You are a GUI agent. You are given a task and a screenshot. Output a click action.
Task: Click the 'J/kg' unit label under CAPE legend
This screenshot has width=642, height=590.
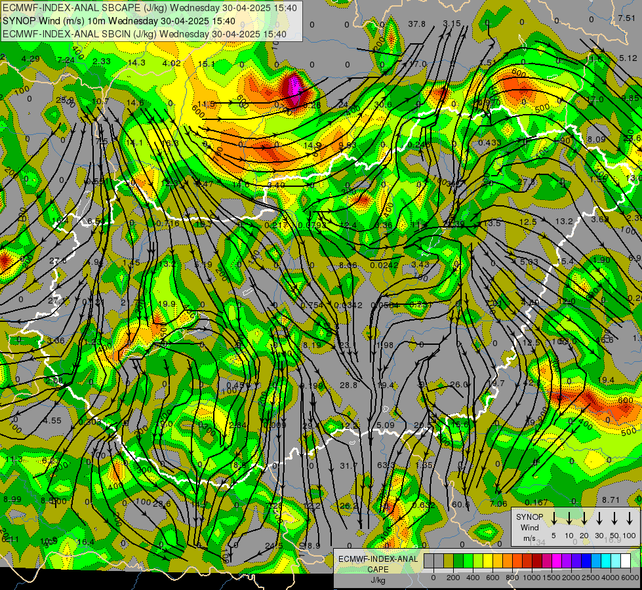pyautogui.click(x=378, y=580)
